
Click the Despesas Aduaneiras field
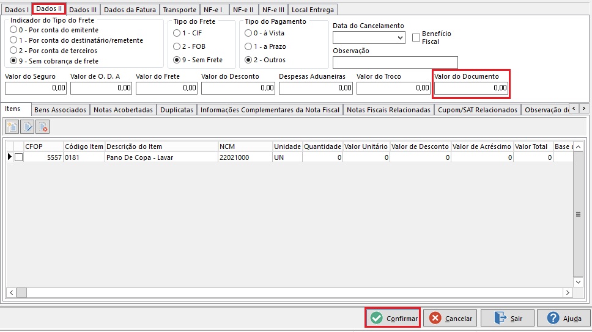point(316,88)
